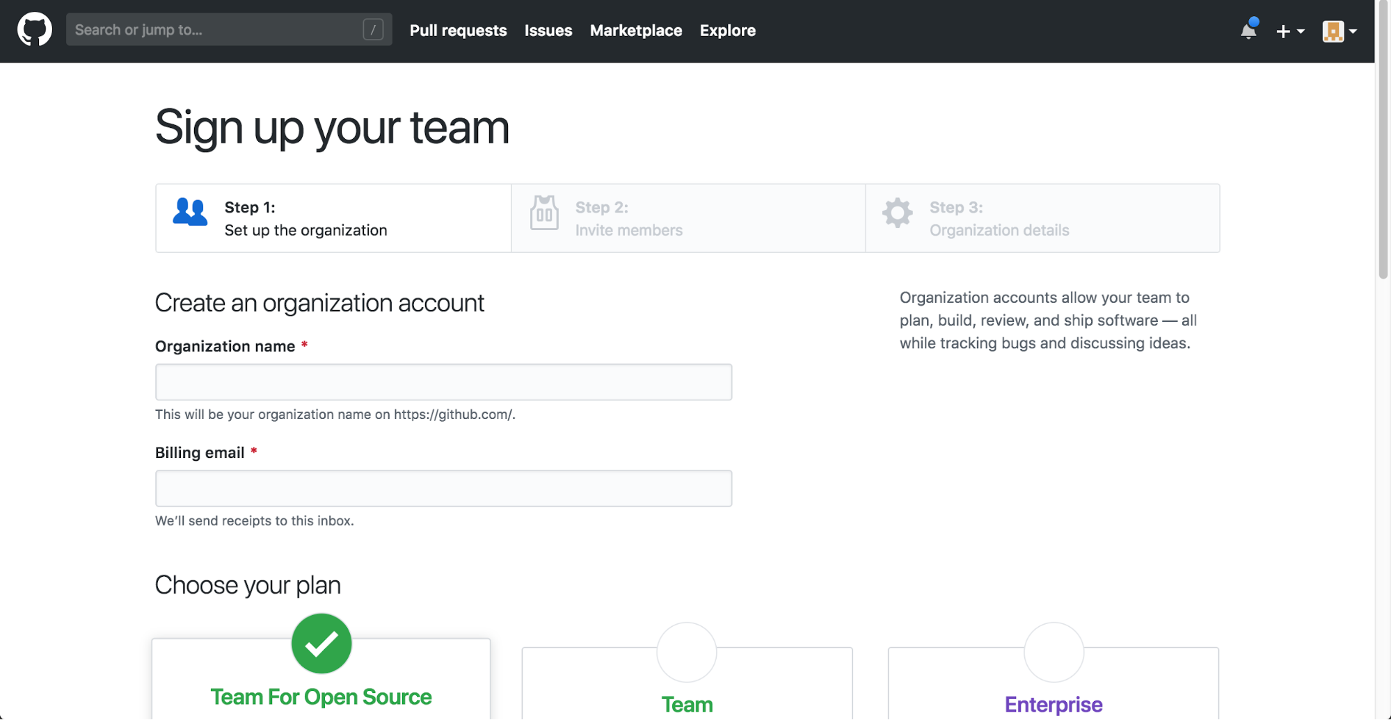The height and width of the screenshot is (720, 1391).
Task: Expand the create new dropdown arrow
Action: 1301,31
